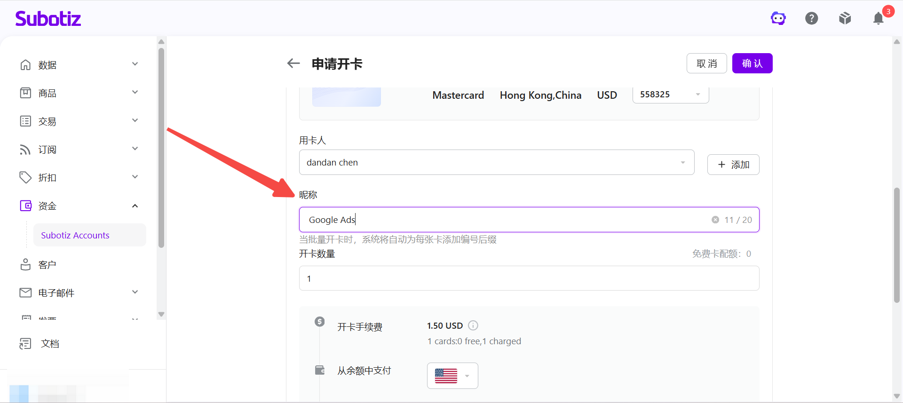This screenshot has height=403, width=903.
Task: Click the sidebar scroll up arrow
Action: pyautogui.click(x=161, y=41)
